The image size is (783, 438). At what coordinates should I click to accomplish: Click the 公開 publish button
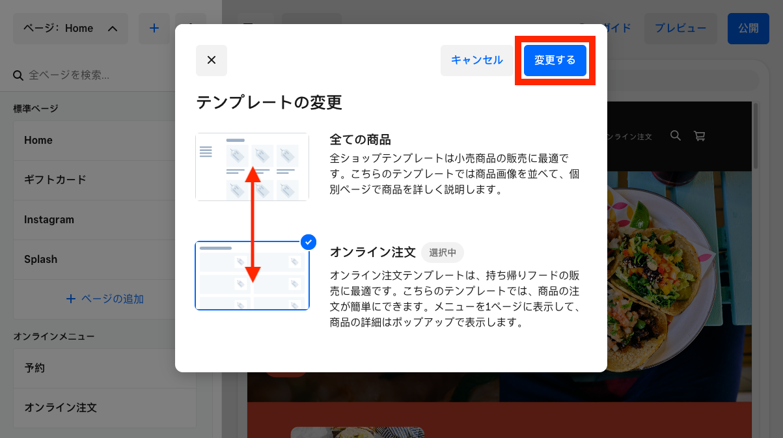[x=749, y=29]
